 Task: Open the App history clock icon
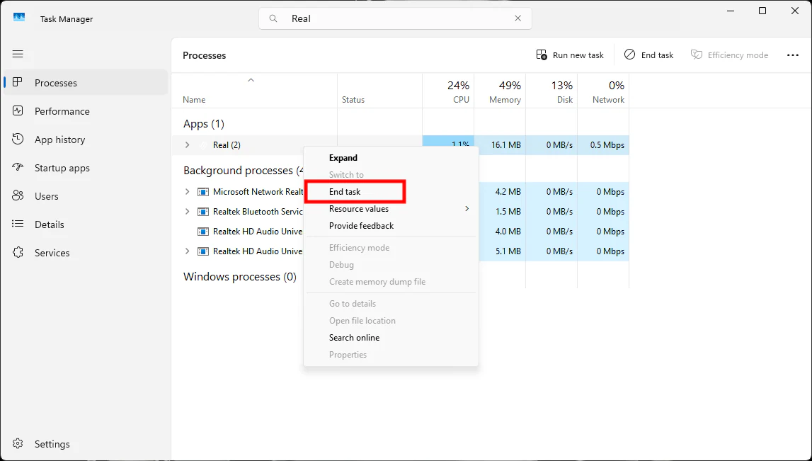[x=18, y=139]
